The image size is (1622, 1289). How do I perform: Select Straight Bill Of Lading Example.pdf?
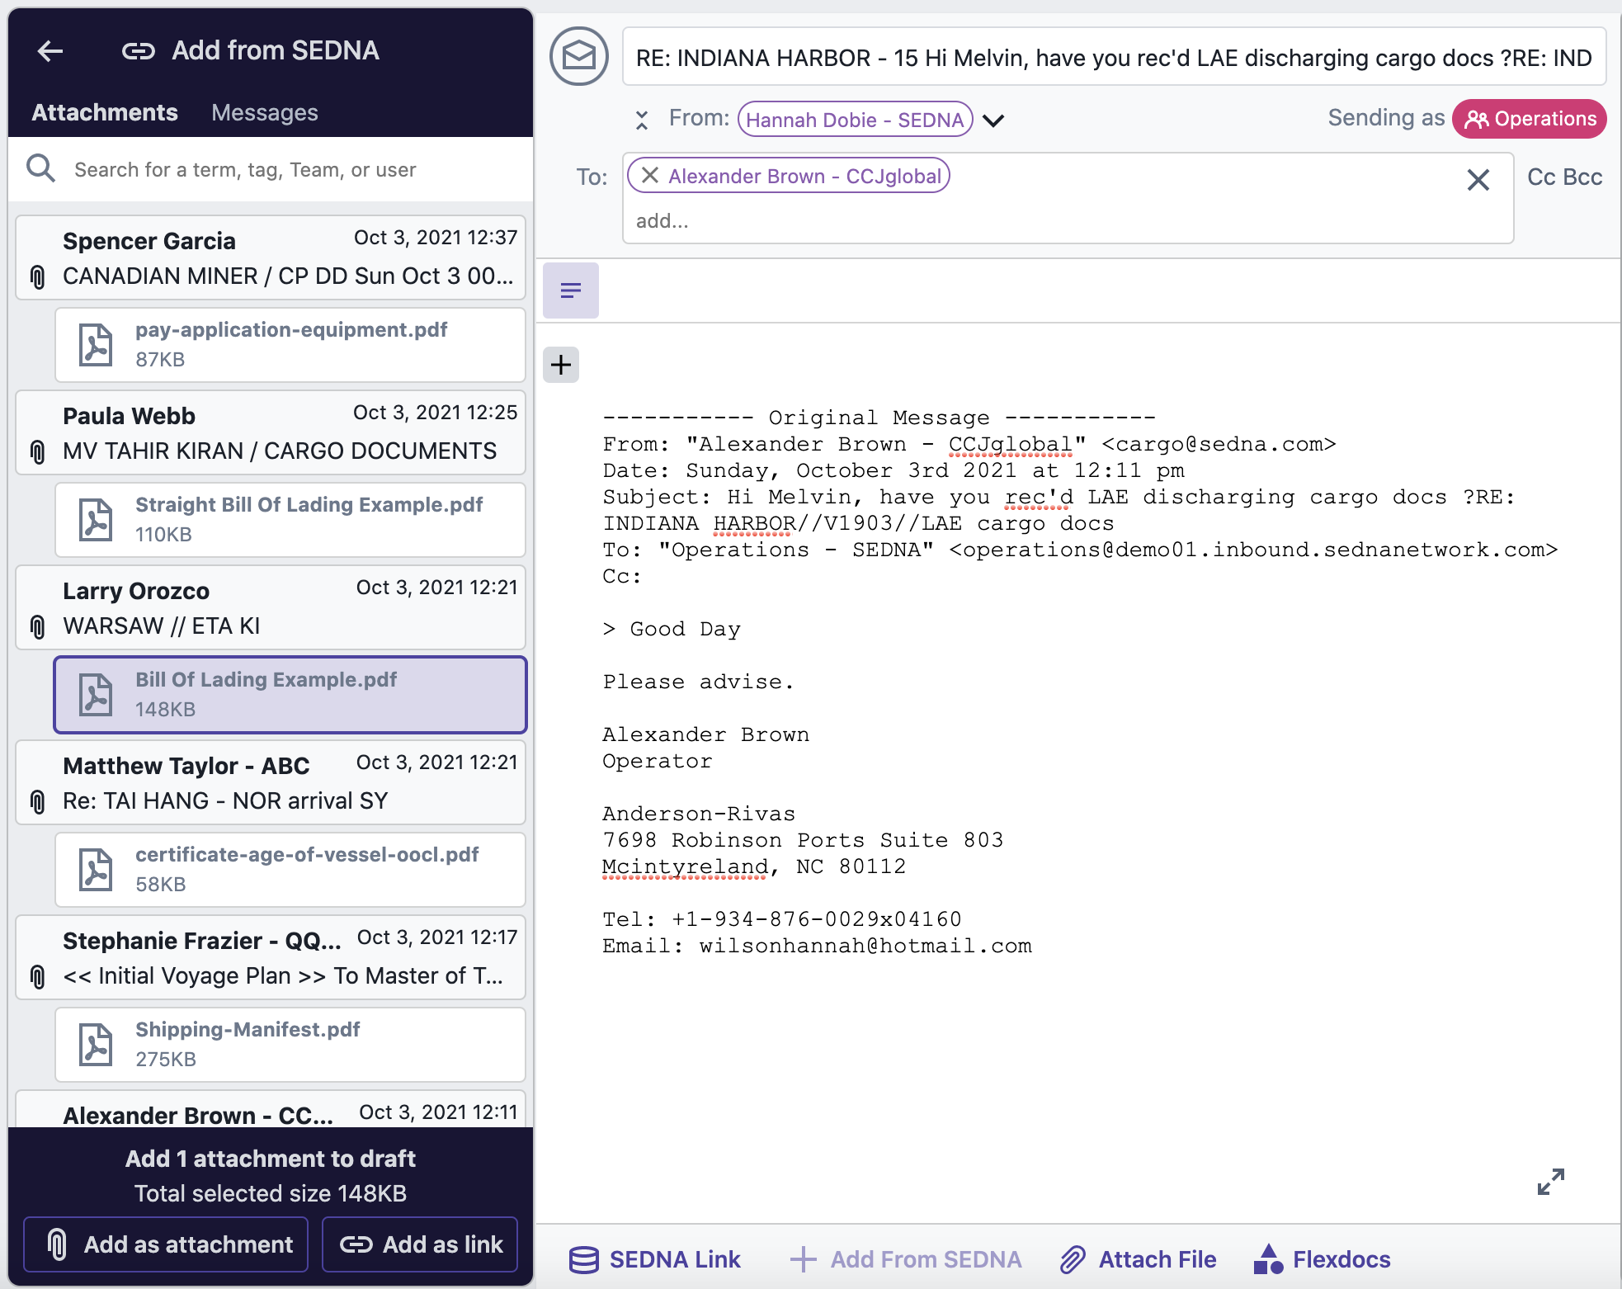coord(290,520)
